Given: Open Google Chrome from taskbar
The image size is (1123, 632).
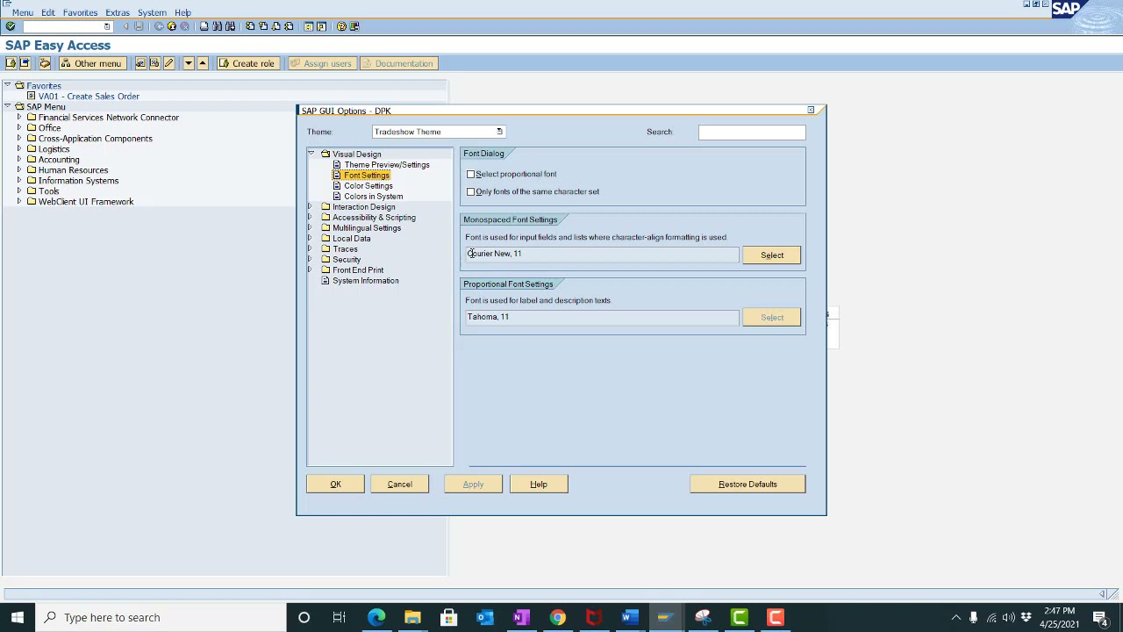Looking at the screenshot, I should tap(557, 617).
